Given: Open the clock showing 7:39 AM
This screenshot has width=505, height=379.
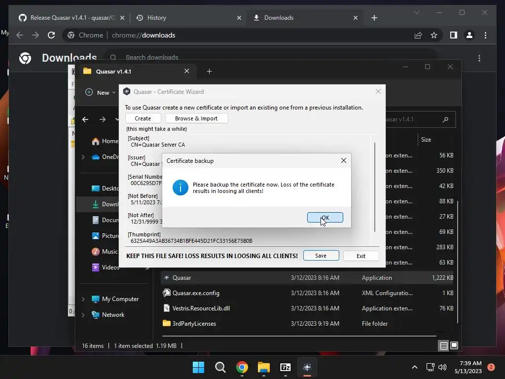Looking at the screenshot, I should click(468, 367).
